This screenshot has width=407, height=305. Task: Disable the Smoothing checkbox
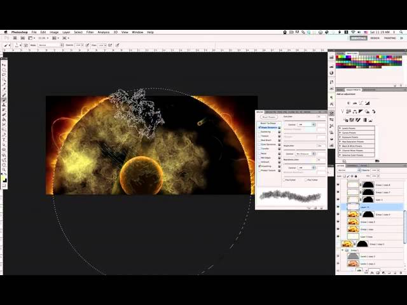point(259,166)
